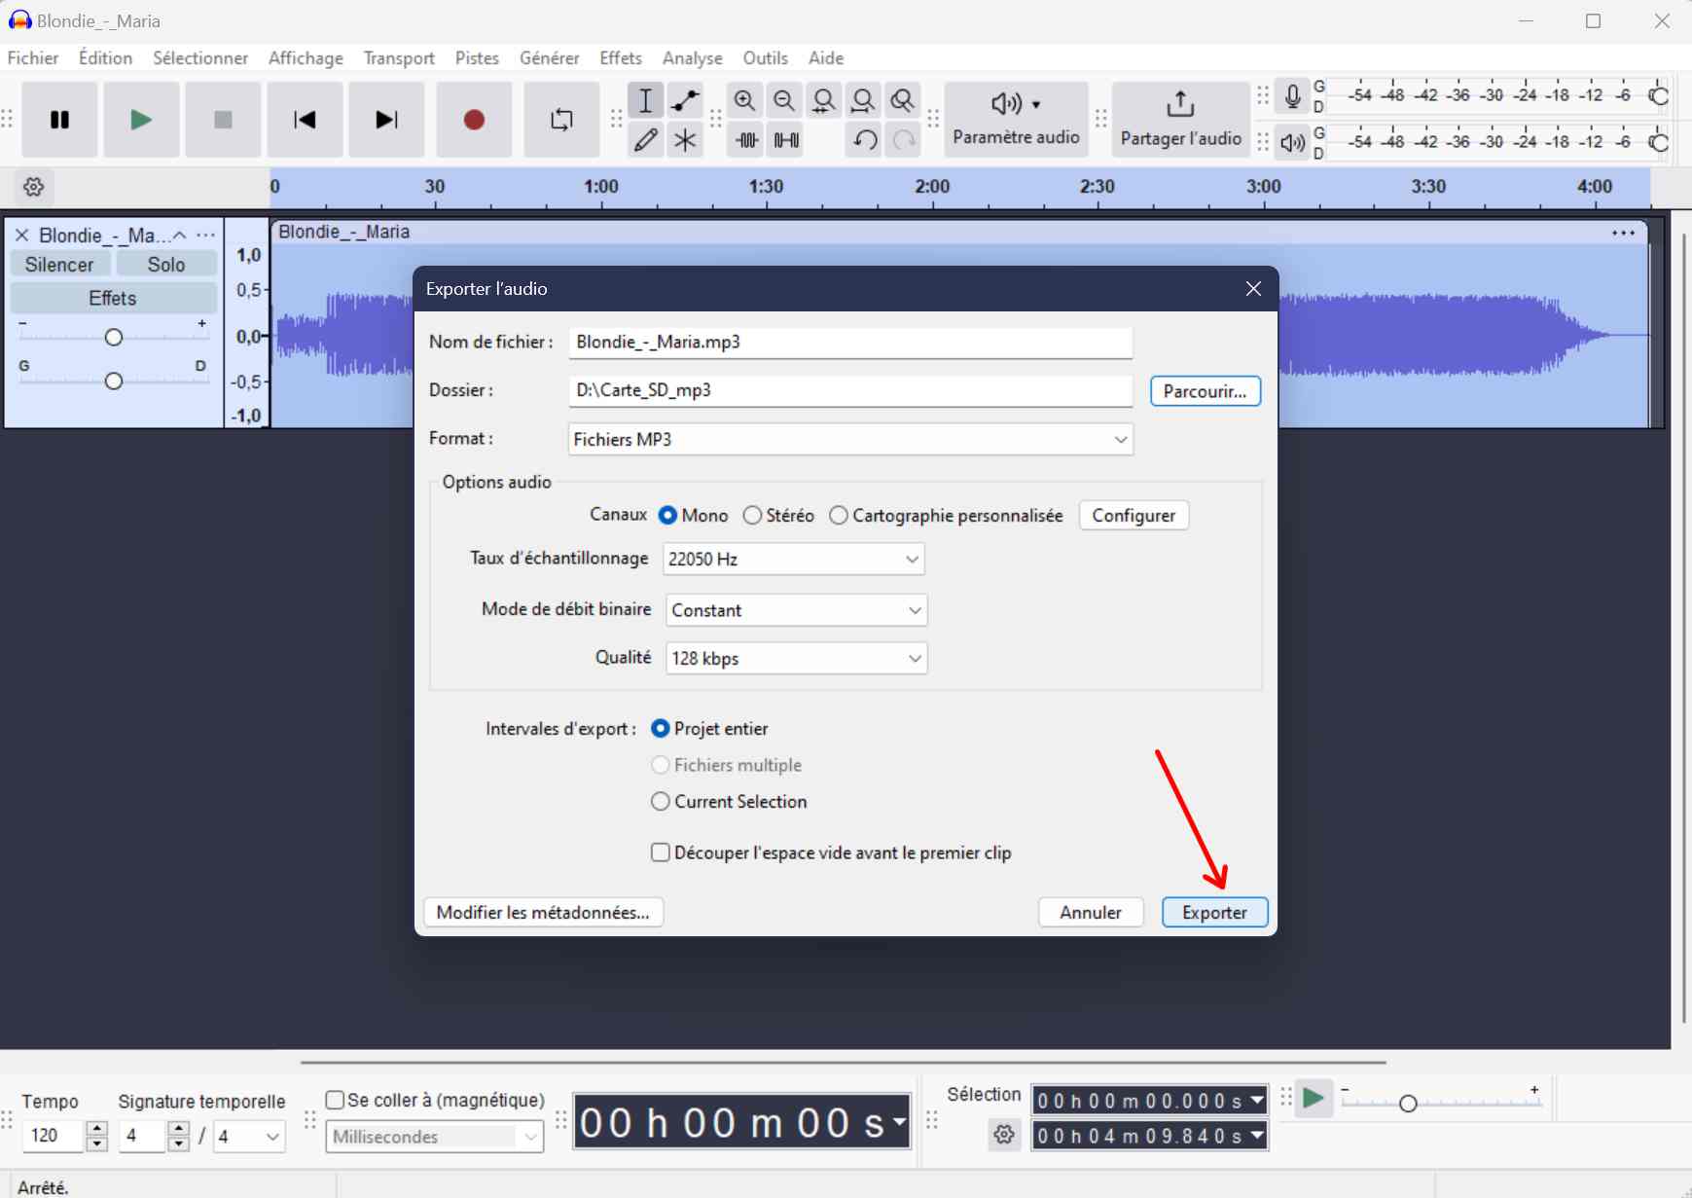Open selection start time format arrow
The height and width of the screenshot is (1198, 1692).
pyautogui.click(x=1257, y=1101)
